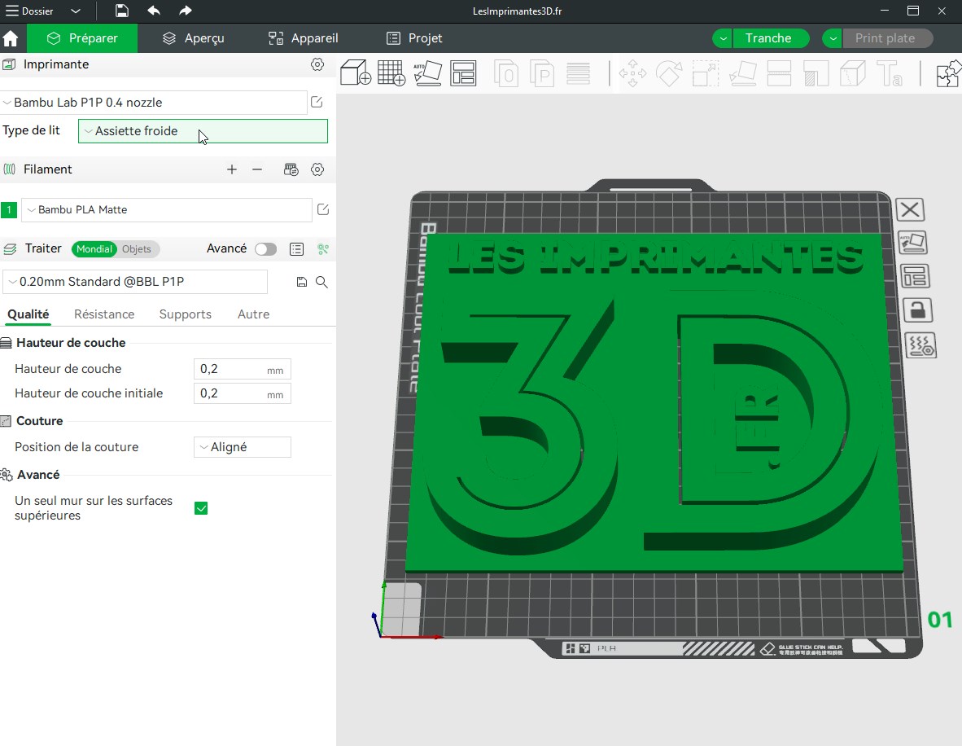962x746 pixels.
Task: Click the AMS filament sync icon
Action: [x=291, y=169]
